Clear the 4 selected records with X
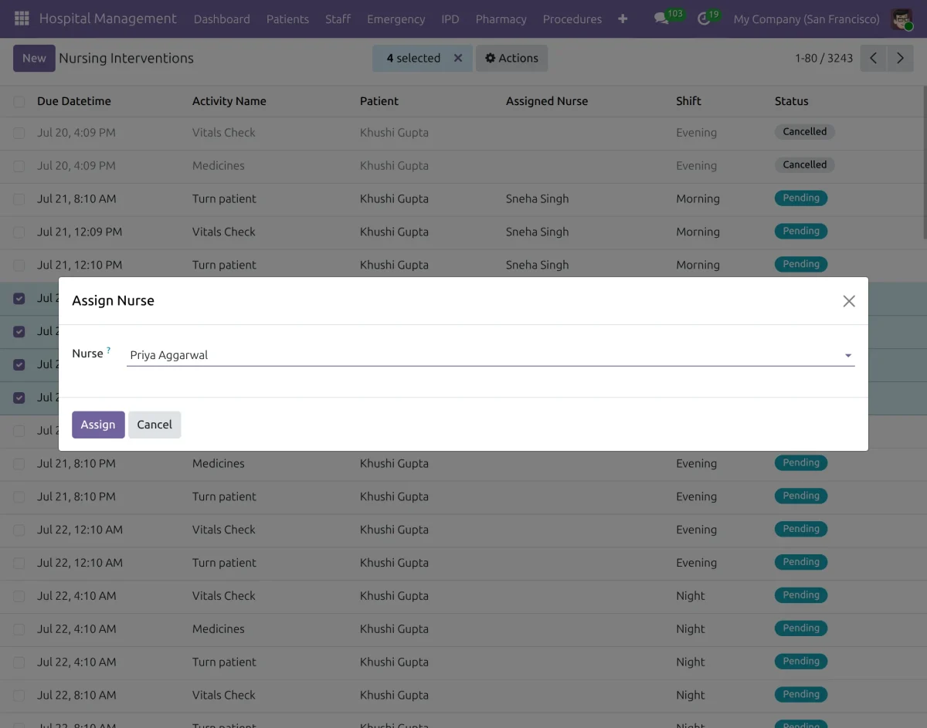 (458, 58)
